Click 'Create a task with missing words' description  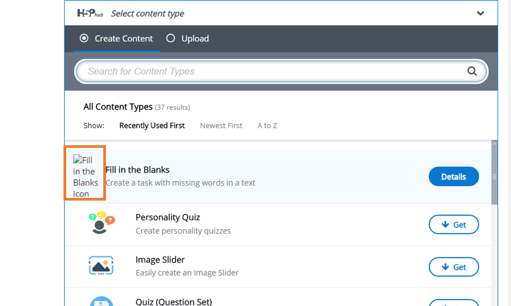pos(181,183)
